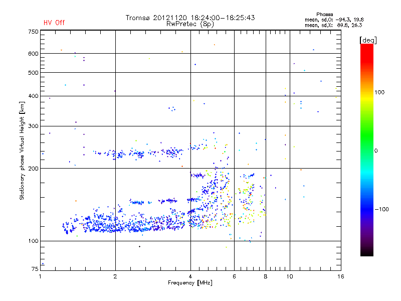The image size is (401, 301).
Task: Click the 'Frequency [MHz]' axis label
Action: (190, 283)
